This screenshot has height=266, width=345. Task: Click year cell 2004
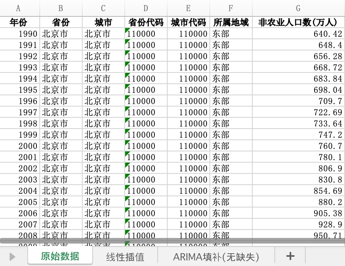pyautogui.click(x=20, y=190)
